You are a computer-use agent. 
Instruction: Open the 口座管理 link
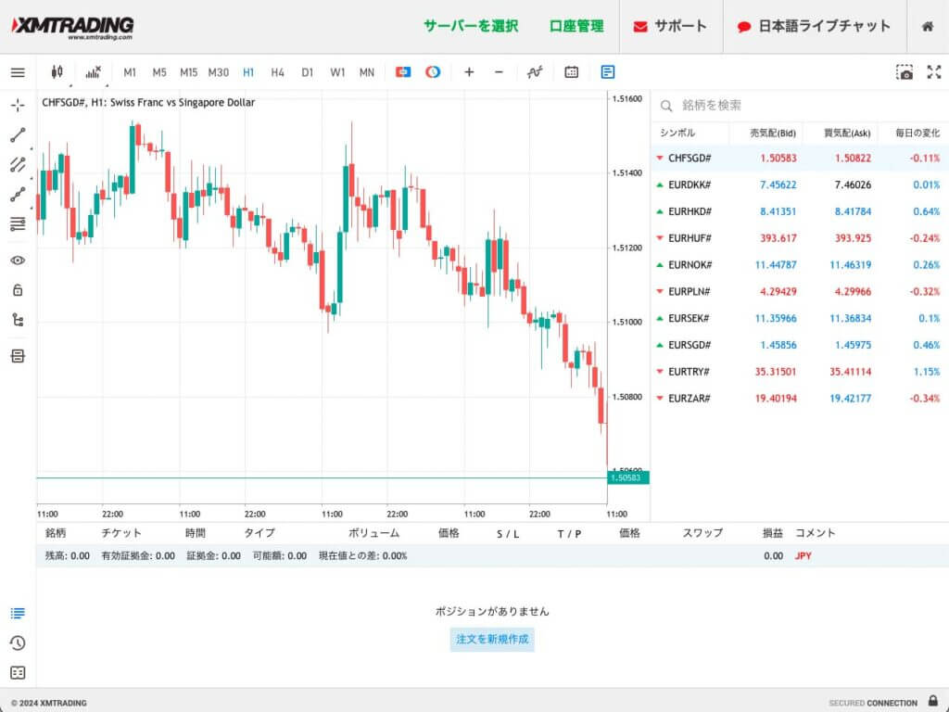coord(576,26)
